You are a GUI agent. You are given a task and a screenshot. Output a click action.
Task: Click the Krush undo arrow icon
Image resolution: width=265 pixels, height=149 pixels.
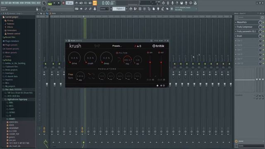tap(95, 46)
